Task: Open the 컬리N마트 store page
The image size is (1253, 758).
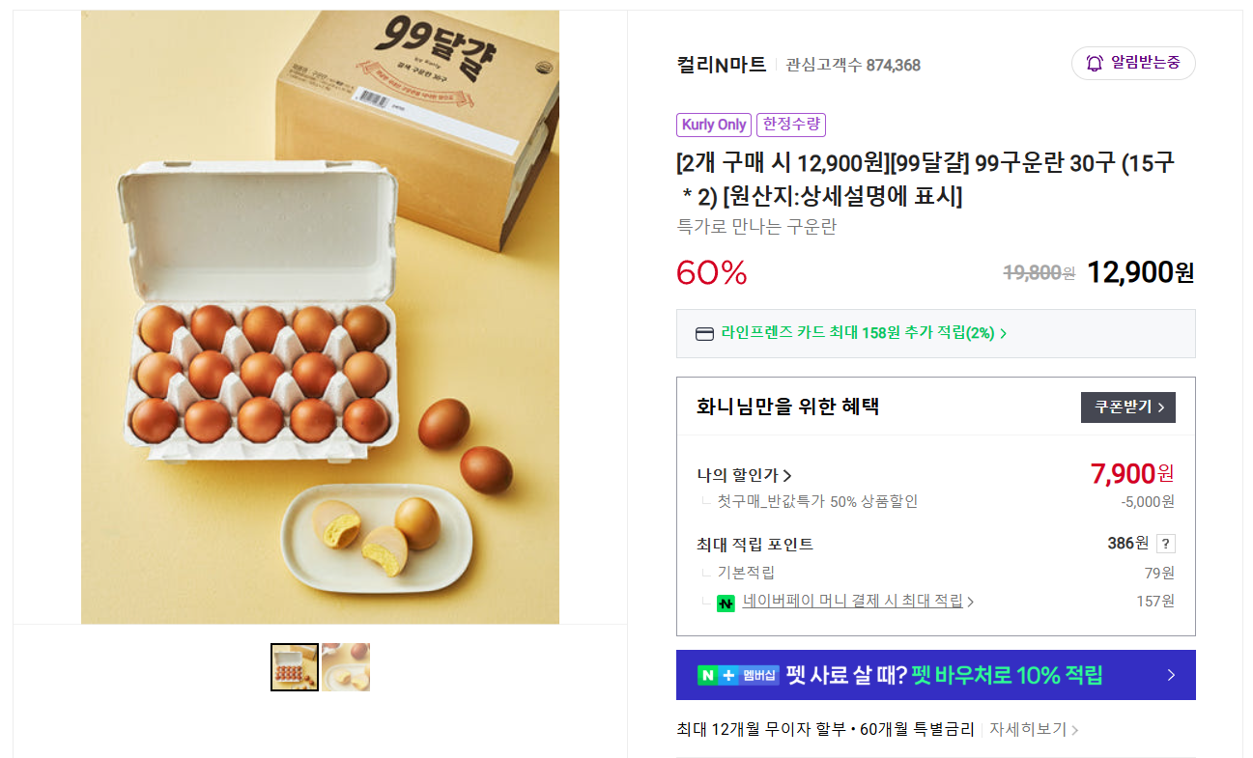Action: pos(720,65)
